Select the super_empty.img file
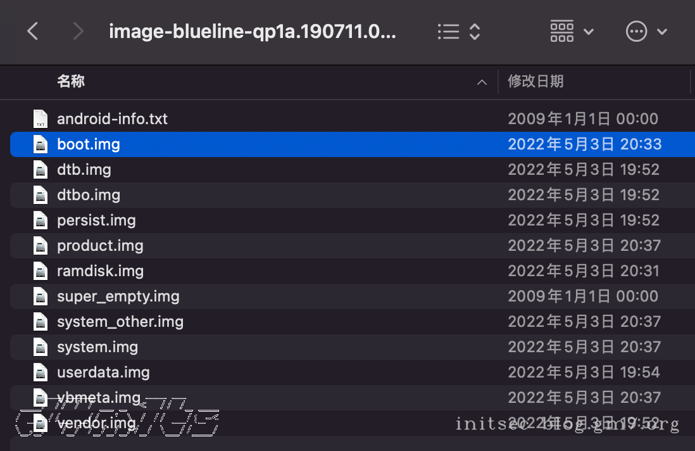Image resolution: width=695 pixels, height=451 pixels. click(x=118, y=296)
